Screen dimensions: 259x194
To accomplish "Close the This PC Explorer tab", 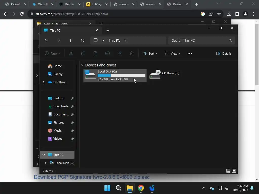I will point(97,30).
